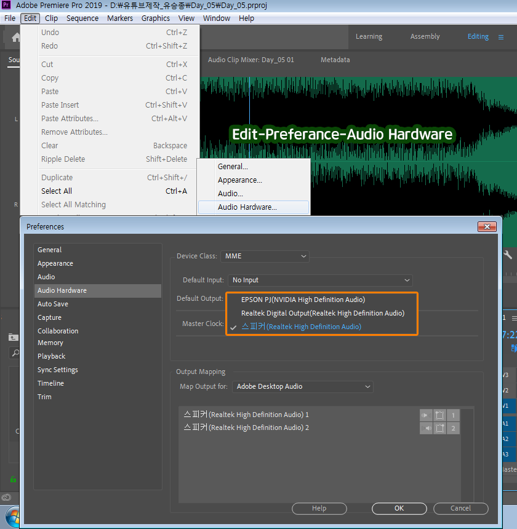Open the Graphics menu
Image resolution: width=517 pixels, height=529 pixels.
155,18
